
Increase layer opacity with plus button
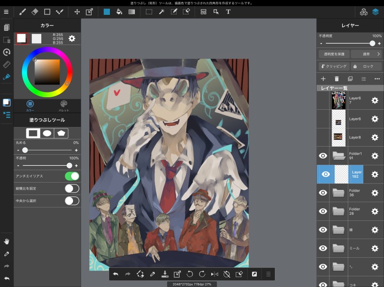point(379,44)
